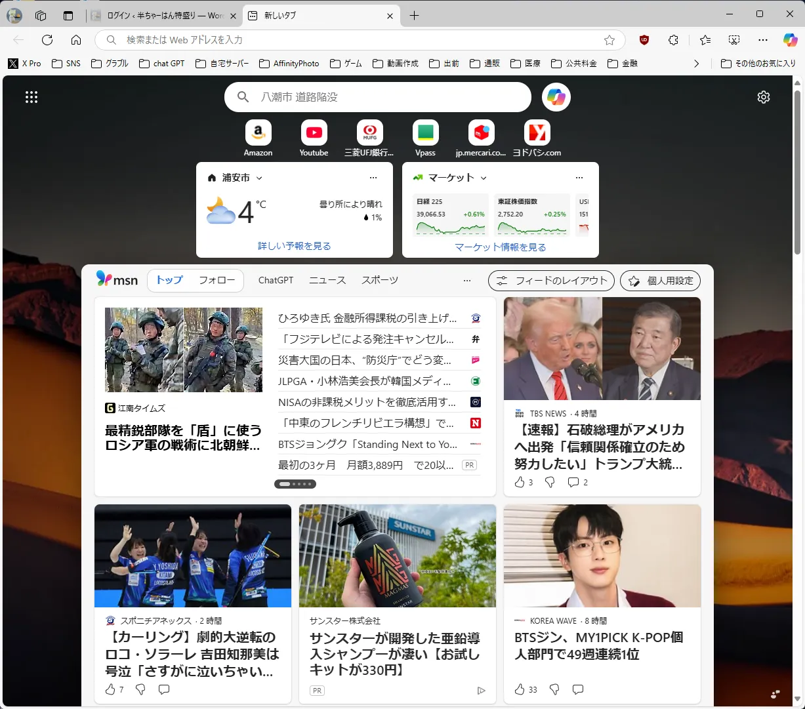Open the スポーツ feed tab
The height and width of the screenshot is (709, 805).
tap(380, 280)
